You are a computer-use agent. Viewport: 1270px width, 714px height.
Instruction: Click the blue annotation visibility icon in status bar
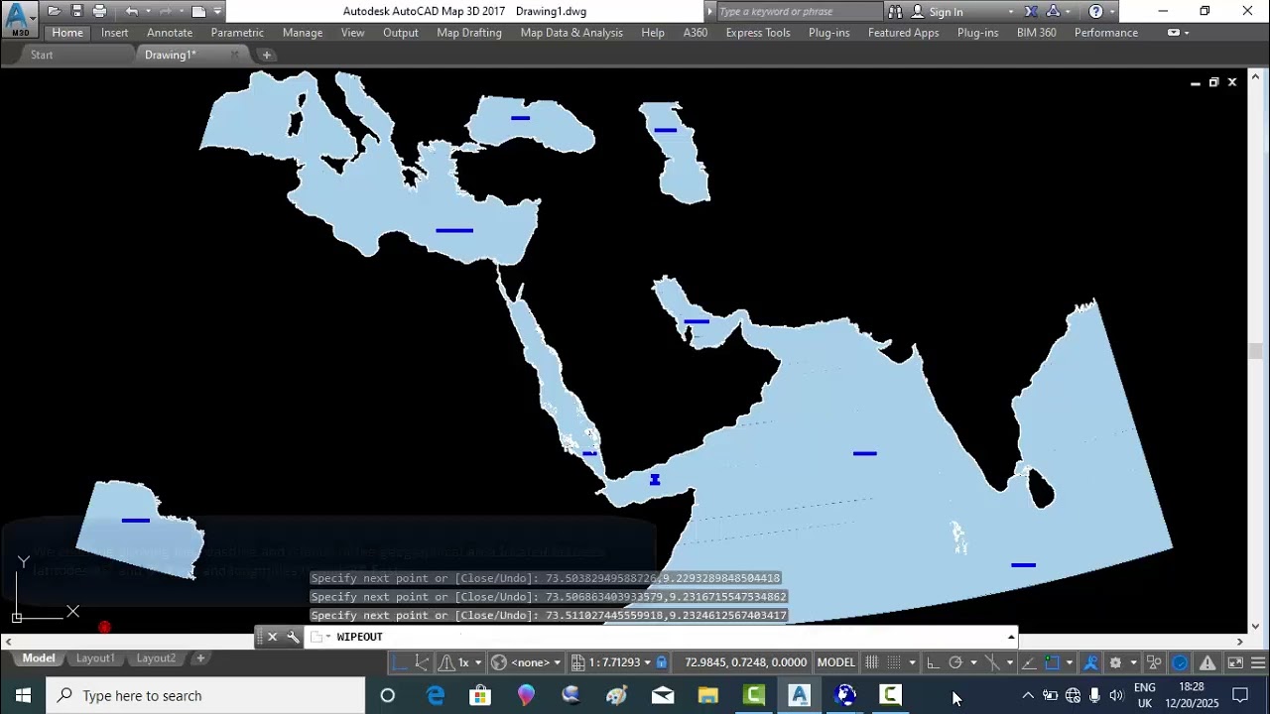tap(1090, 662)
